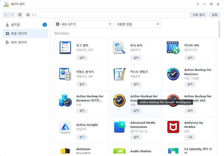Open the Installed (설치됨) section
224x156 pixels.
pos(25,25)
